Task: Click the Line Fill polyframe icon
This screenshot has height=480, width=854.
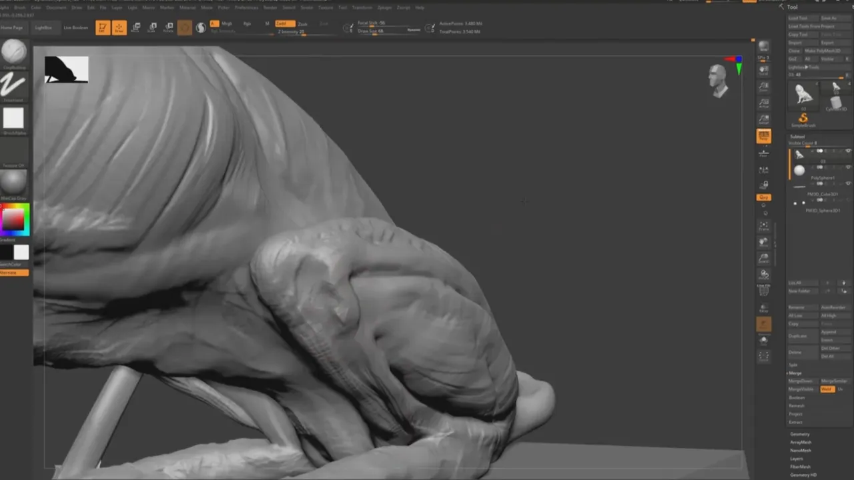Action: click(x=764, y=290)
